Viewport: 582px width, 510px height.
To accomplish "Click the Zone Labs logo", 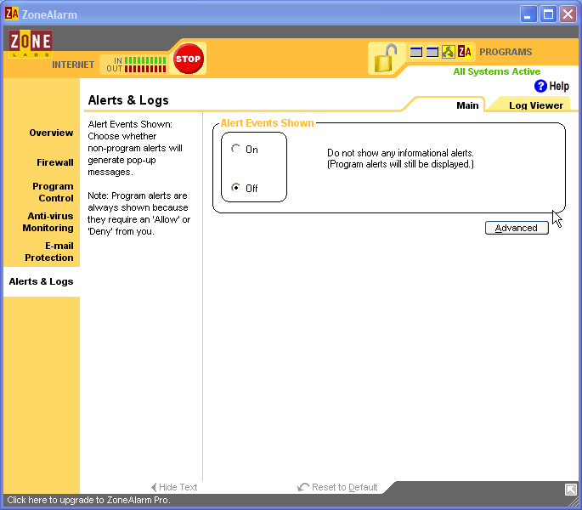I will pos(31,44).
